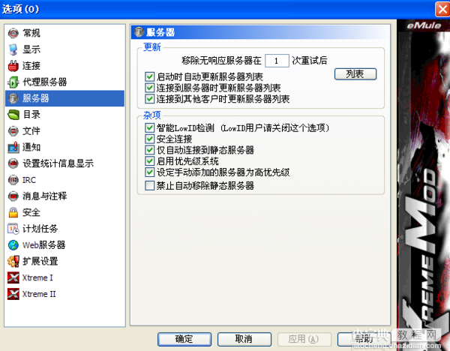The image size is (450, 351).
Task: Open the 常规 settings page
Action: (x=64, y=33)
